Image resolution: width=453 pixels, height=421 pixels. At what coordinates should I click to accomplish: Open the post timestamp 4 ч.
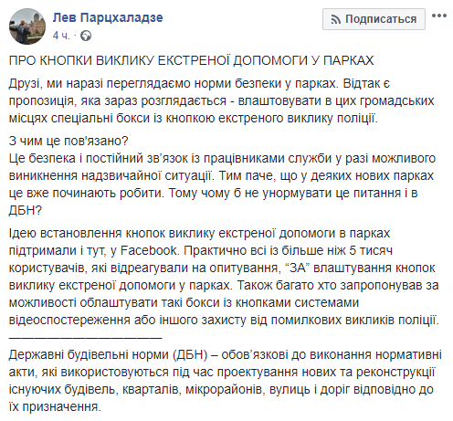(x=61, y=36)
